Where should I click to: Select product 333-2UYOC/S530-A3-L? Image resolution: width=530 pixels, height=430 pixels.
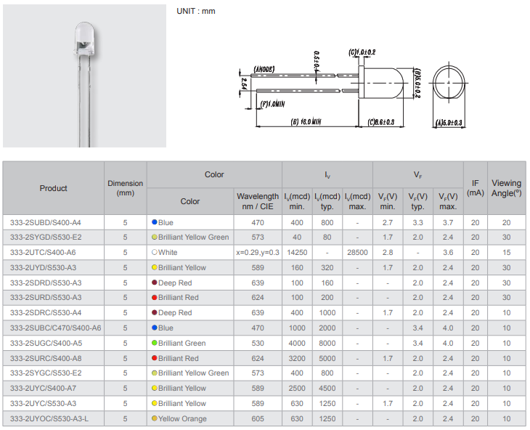[x=49, y=419]
